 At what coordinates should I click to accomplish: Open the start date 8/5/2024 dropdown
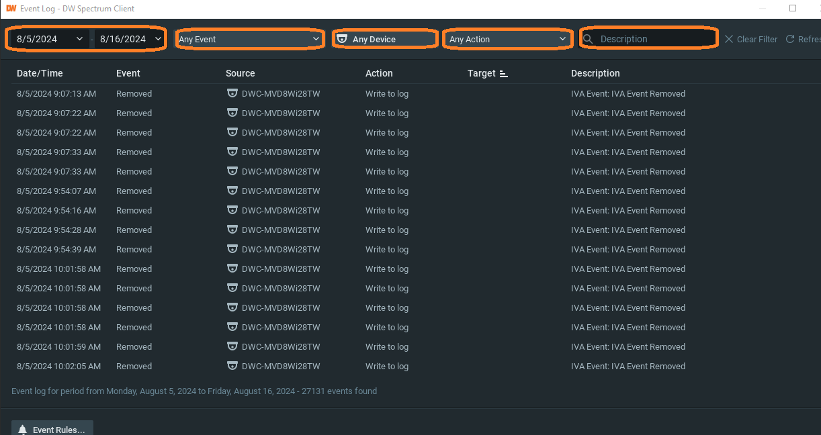pos(79,39)
